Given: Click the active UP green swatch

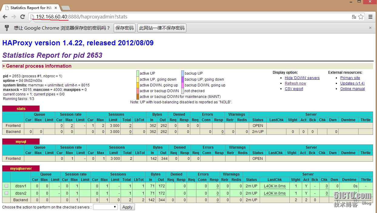Looking at the screenshot, I should [x=138, y=73].
